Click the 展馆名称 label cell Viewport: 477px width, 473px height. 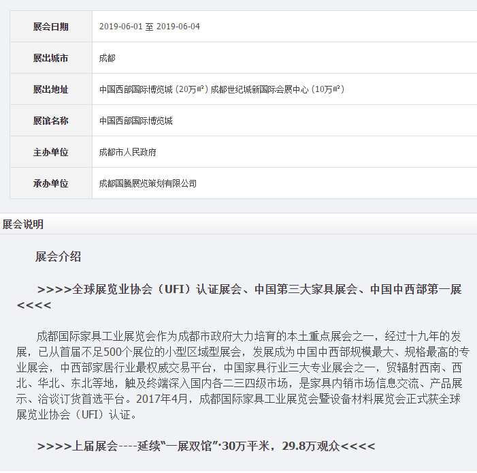pyautogui.click(x=51, y=121)
